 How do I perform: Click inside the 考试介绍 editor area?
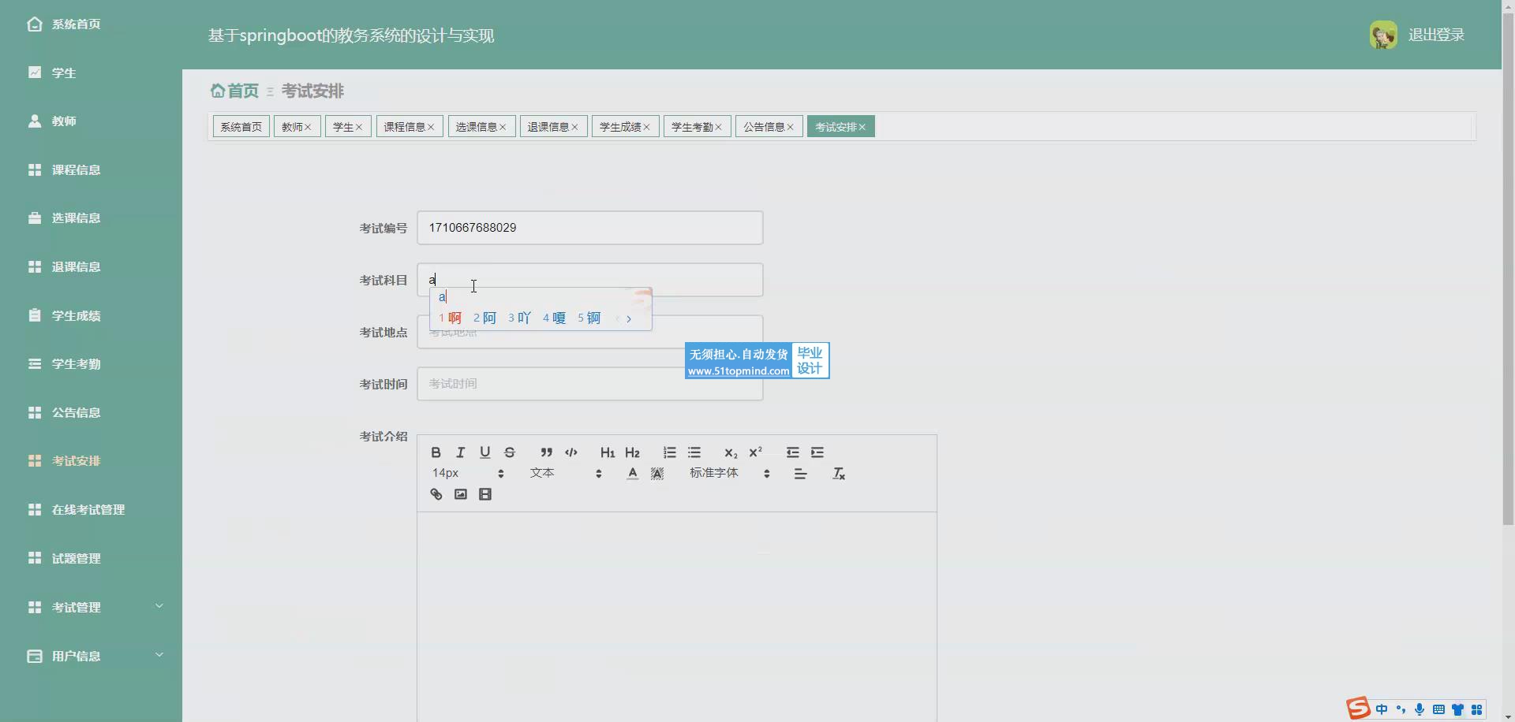677,616
